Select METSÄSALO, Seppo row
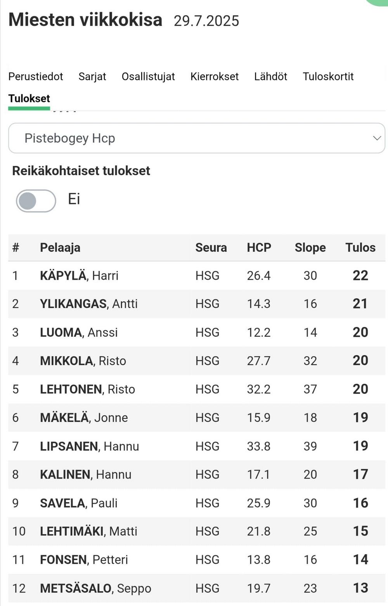The image size is (388, 606). 197,588
